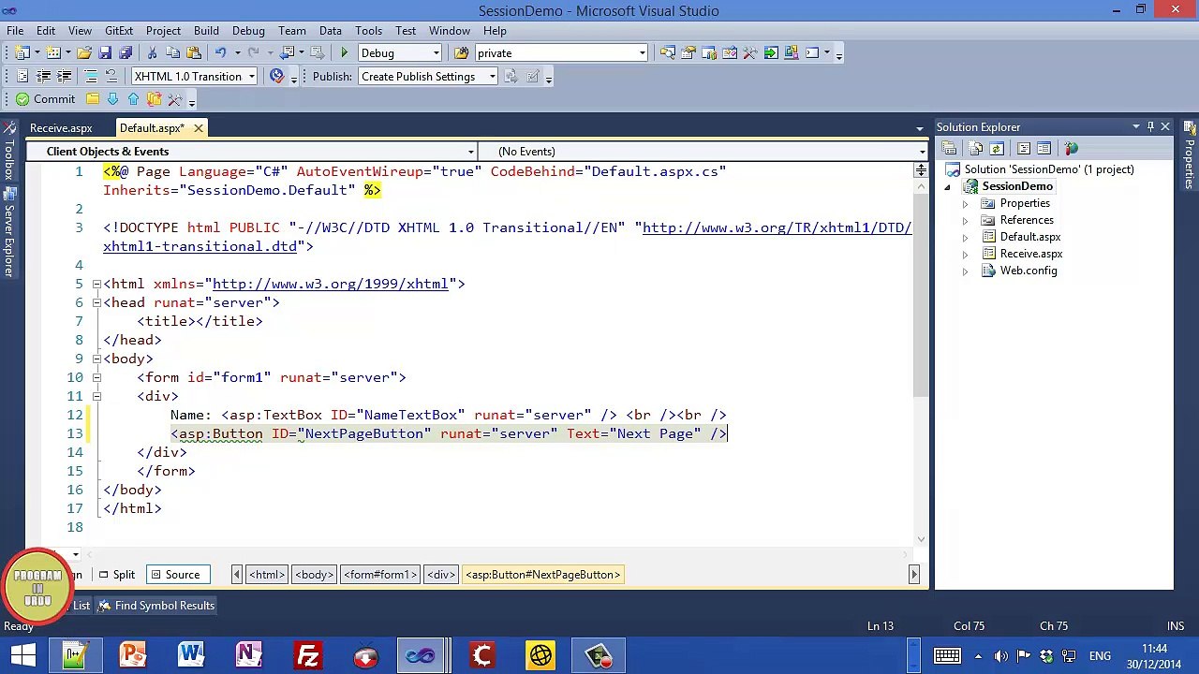Open the Debug menu
Screen dimensions: 1199x674
coord(248,31)
